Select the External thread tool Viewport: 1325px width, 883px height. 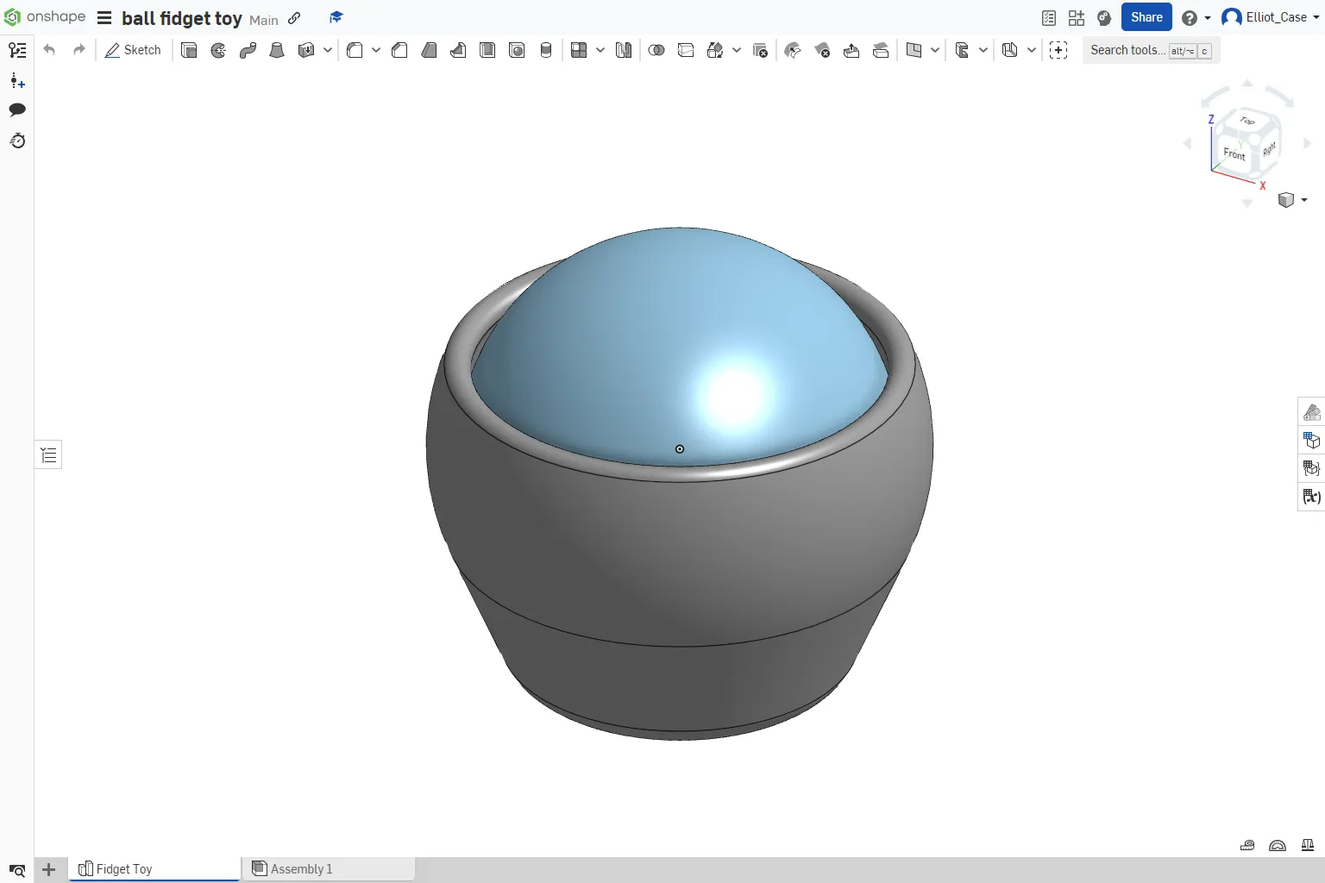click(546, 50)
